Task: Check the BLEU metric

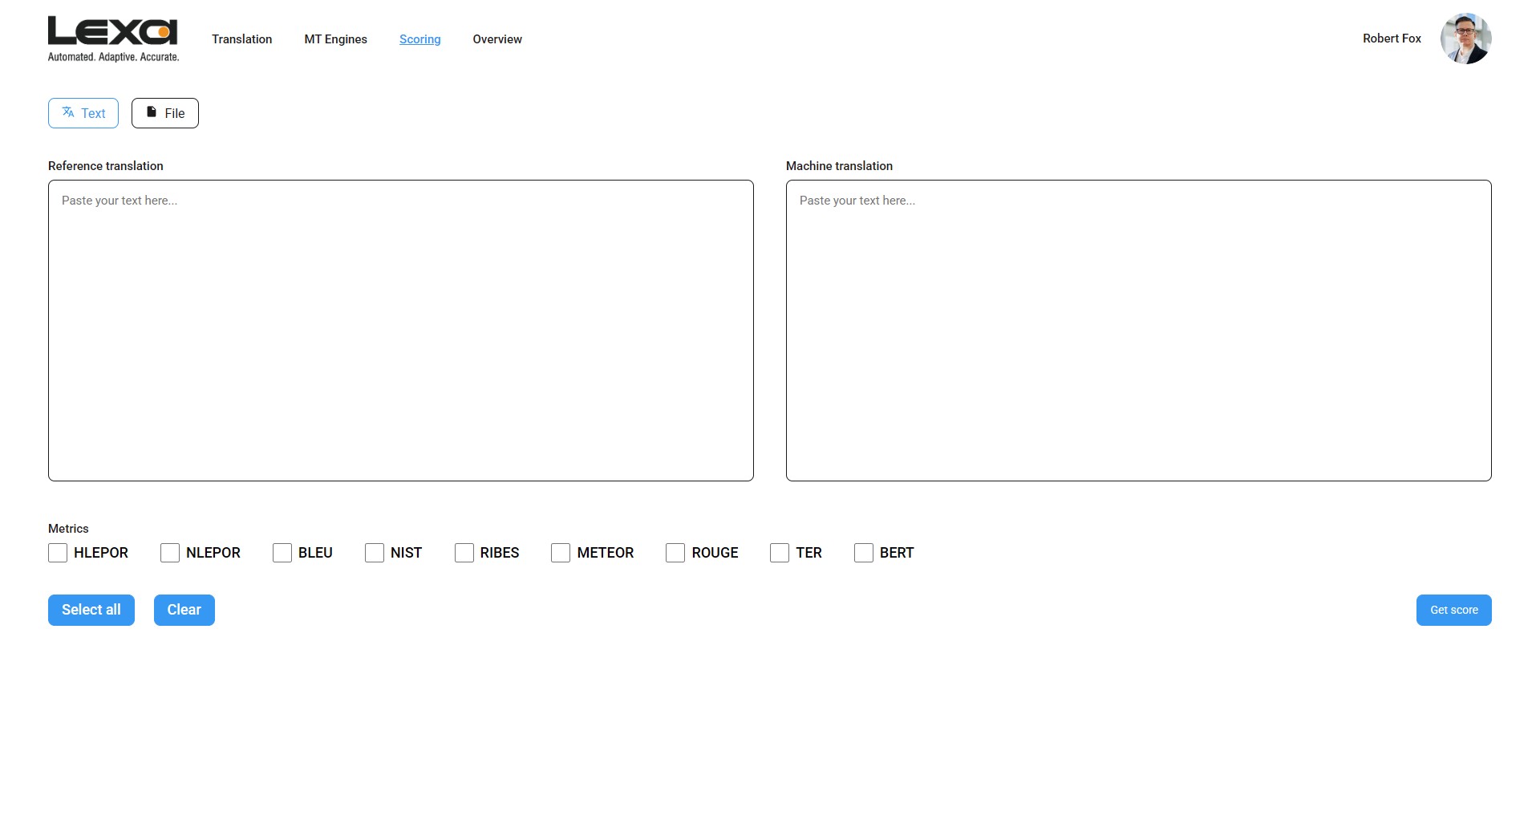Action: (x=282, y=553)
